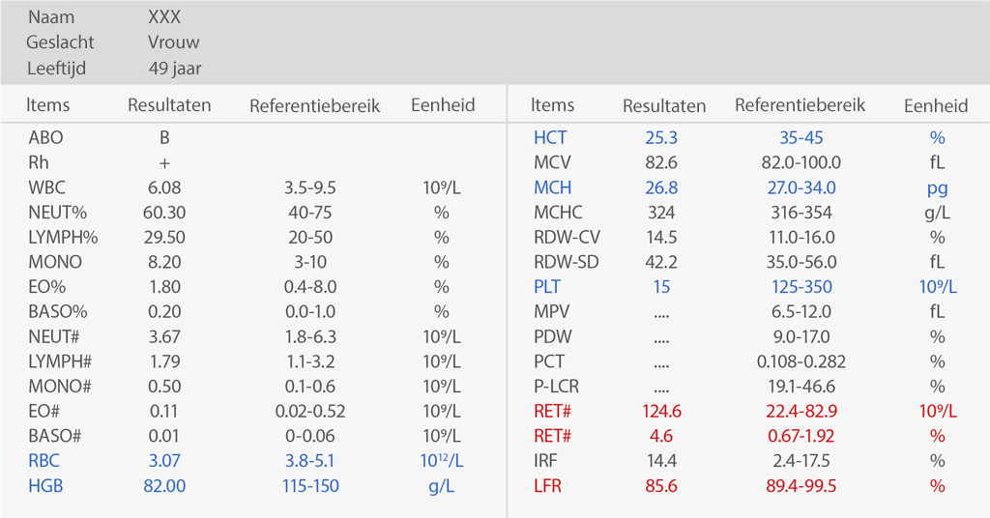Image resolution: width=990 pixels, height=518 pixels.
Task: Click the Naam field value XXX
Action: tap(164, 17)
